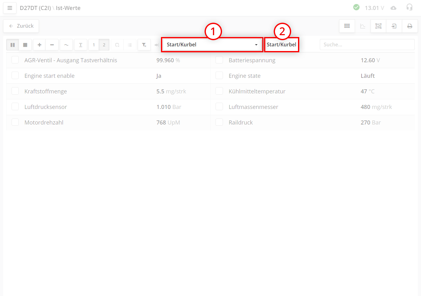Select the Raildruck checkbox

(219, 122)
